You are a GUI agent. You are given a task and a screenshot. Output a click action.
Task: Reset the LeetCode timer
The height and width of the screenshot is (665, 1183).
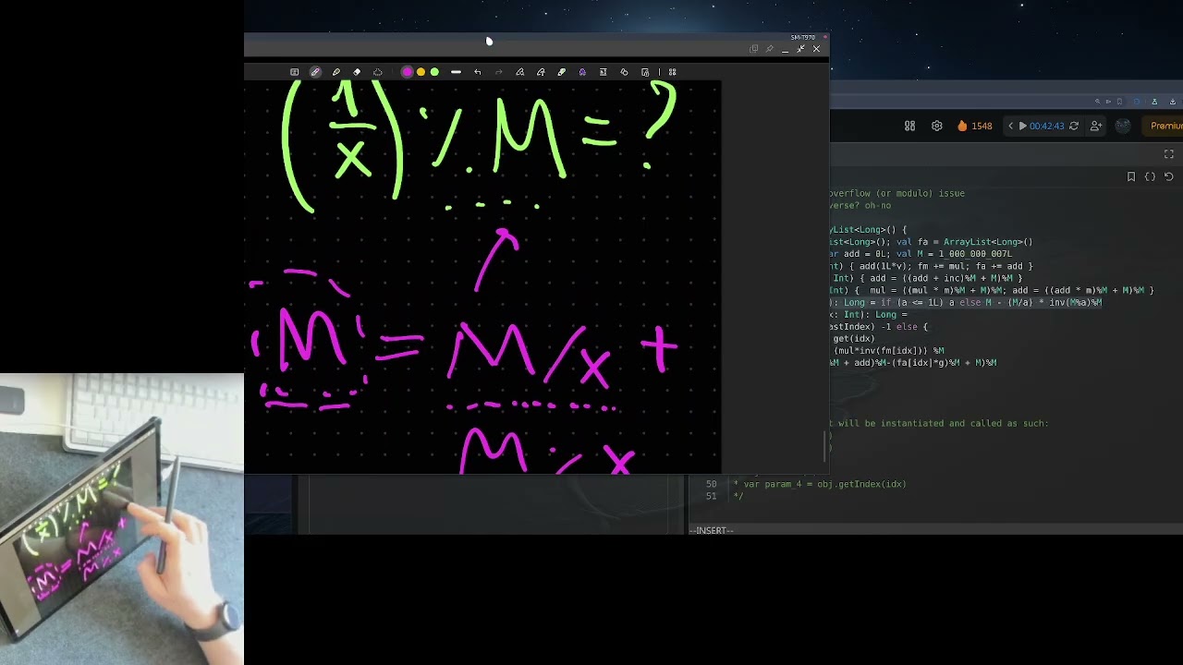click(x=1074, y=126)
